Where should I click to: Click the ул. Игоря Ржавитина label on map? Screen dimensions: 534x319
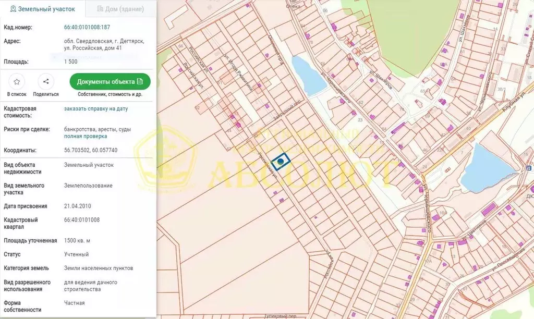coord(238,72)
